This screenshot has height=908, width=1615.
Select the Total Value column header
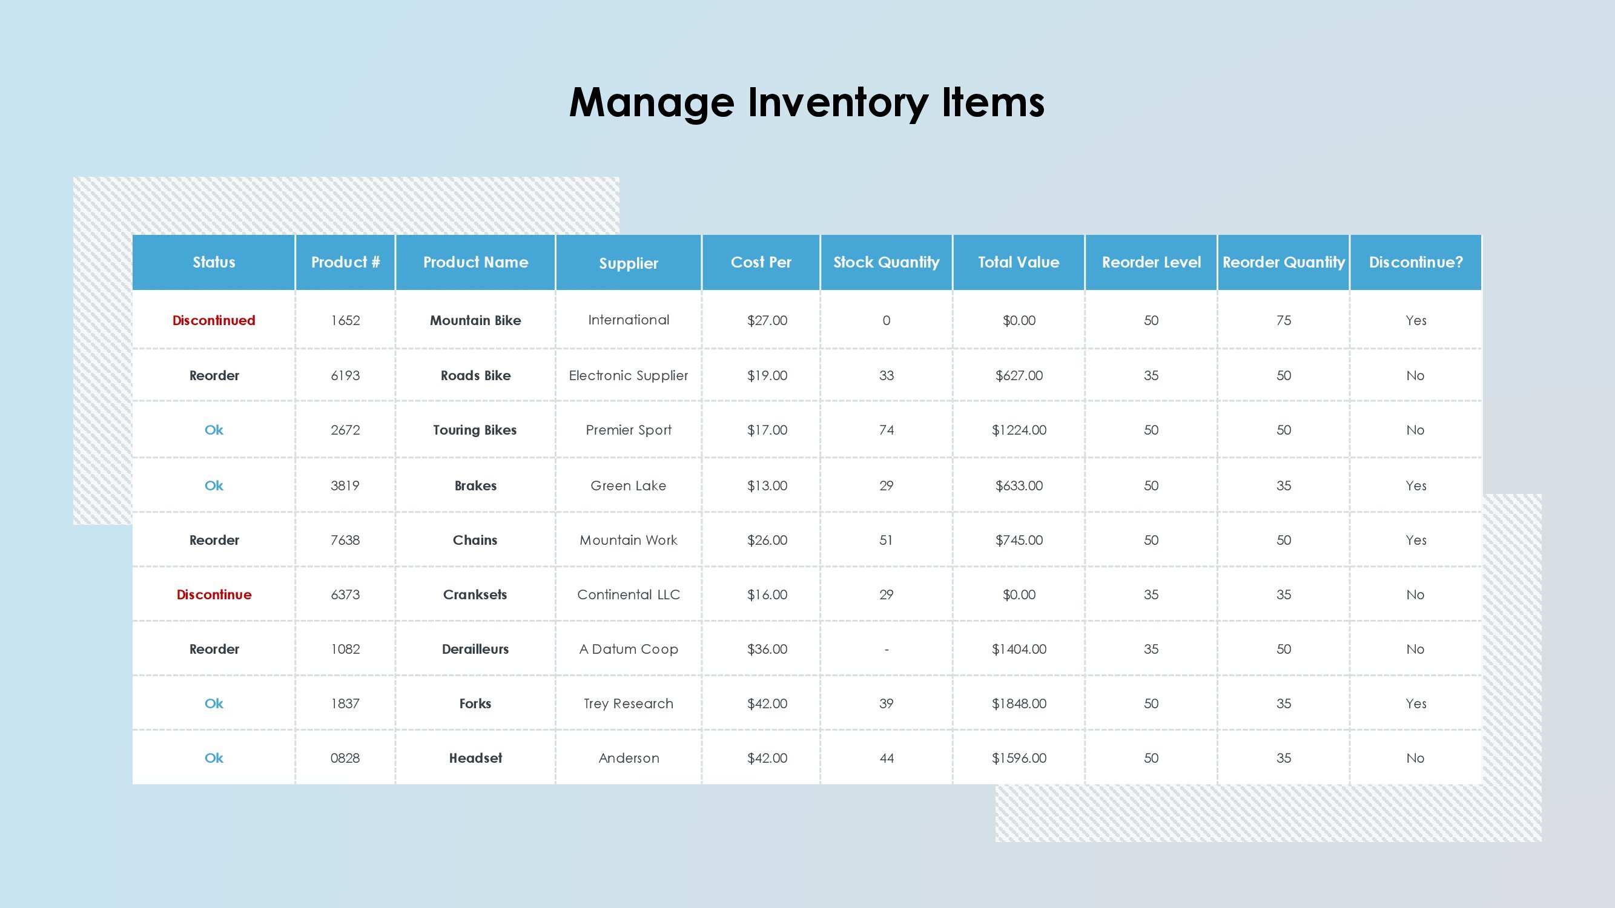point(1019,262)
